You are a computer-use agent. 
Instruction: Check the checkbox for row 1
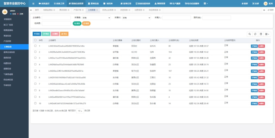click(35, 46)
